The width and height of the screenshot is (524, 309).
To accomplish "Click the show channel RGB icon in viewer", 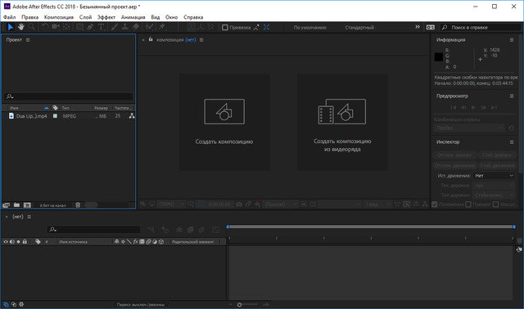I will [x=257, y=204].
